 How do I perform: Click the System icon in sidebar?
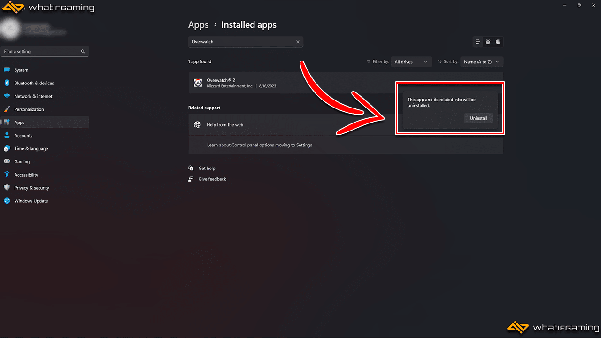(x=7, y=70)
